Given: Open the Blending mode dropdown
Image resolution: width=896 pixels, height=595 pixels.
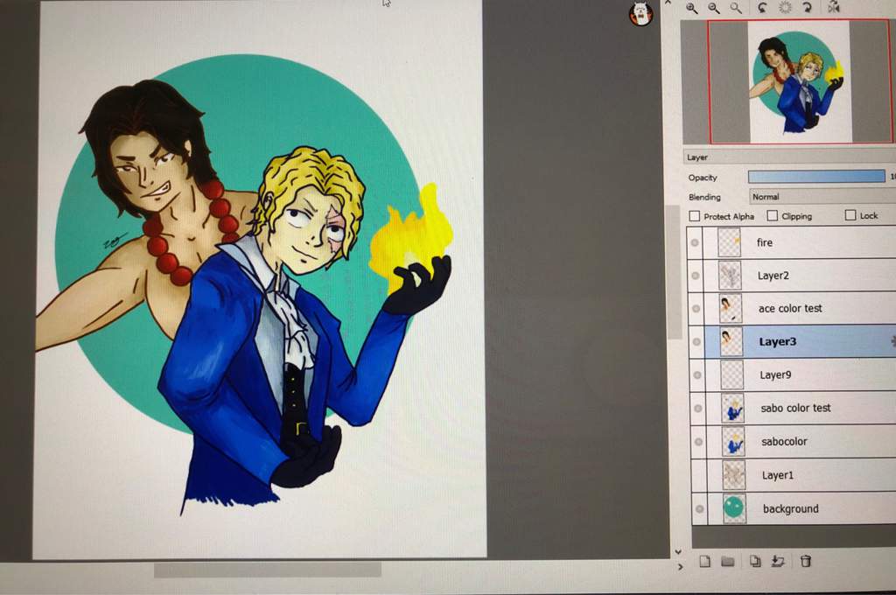Looking at the screenshot, I should point(822,196).
